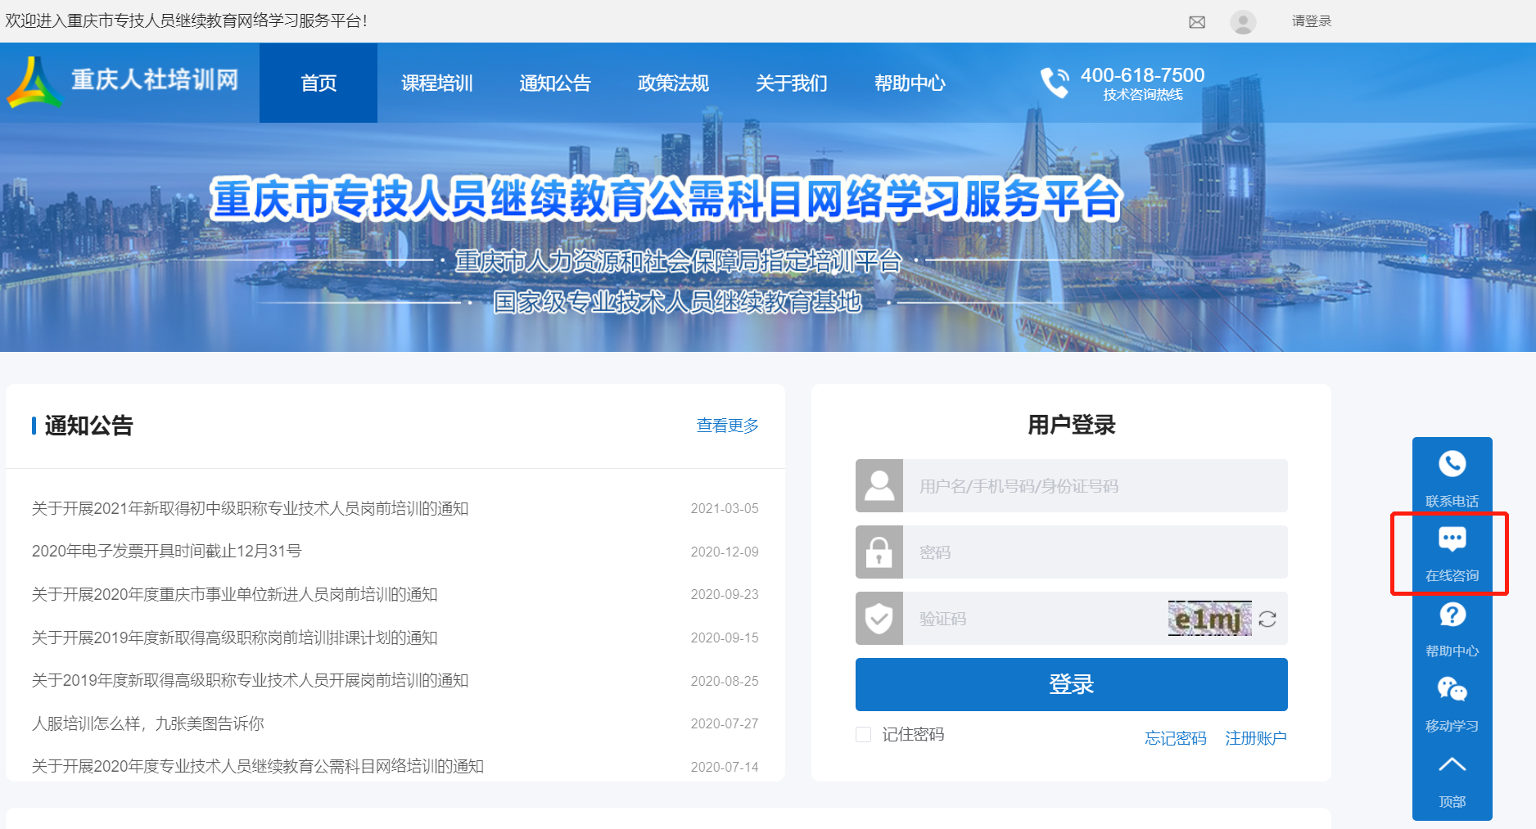1536x829 pixels.
Task: Open notice 2020年度专业技术人员继续教育公需科目网络培训
Action: tap(258, 766)
